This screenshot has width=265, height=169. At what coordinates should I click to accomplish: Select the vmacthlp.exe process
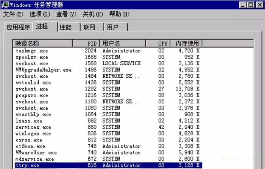(108, 114)
